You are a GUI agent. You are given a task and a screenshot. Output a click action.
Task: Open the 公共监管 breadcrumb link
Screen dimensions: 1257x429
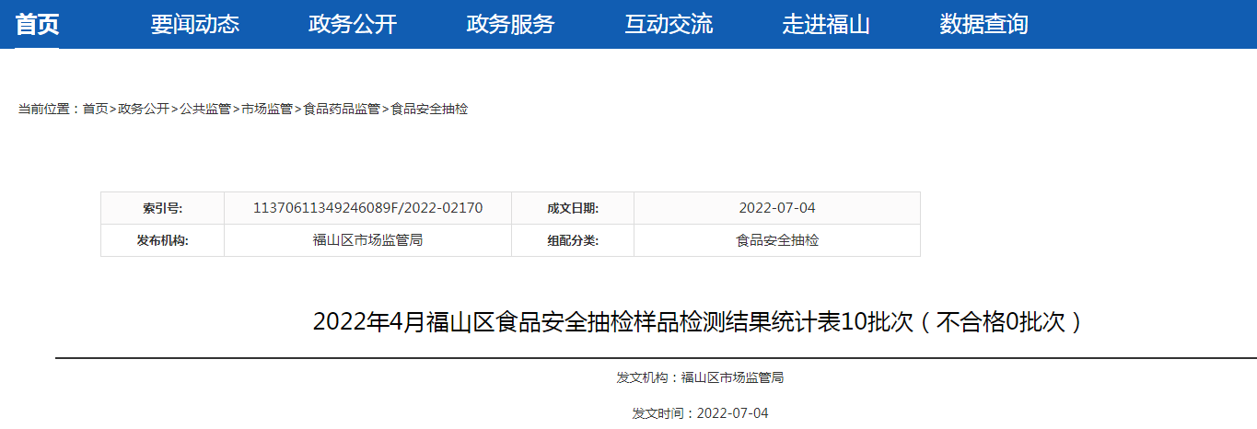[x=205, y=109]
